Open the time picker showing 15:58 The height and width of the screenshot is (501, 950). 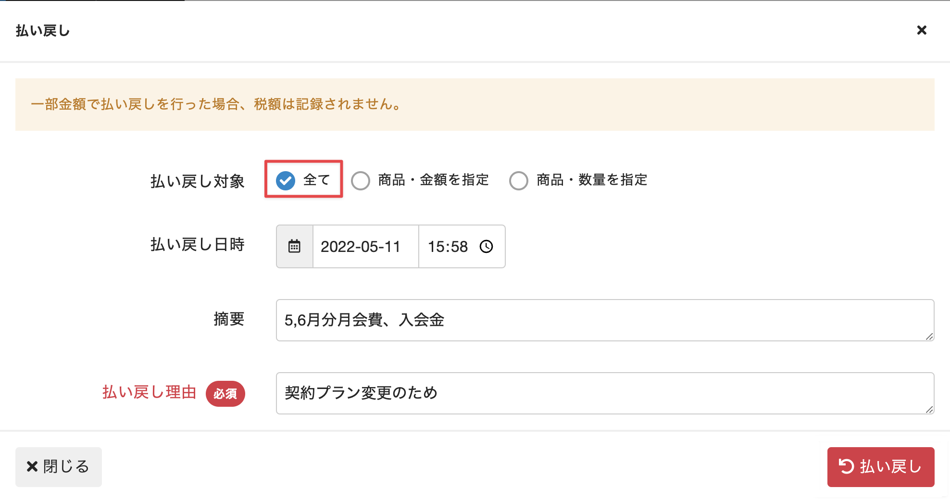(x=462, y=246)
